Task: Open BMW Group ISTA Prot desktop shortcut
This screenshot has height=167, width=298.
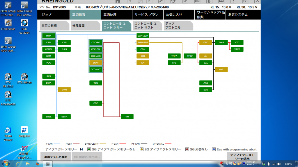Action: 8,9
